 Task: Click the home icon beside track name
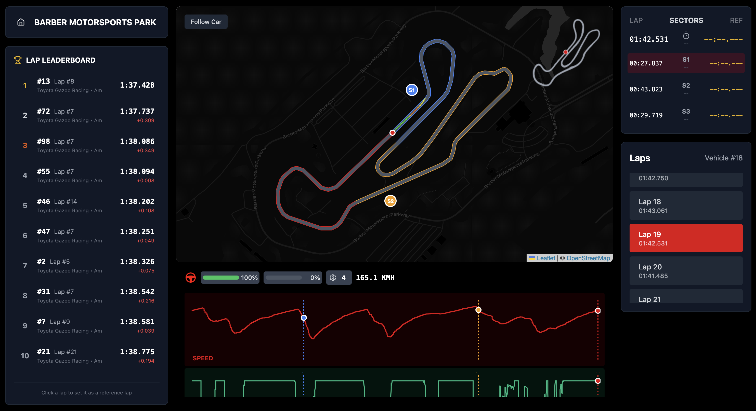(21, 22)
